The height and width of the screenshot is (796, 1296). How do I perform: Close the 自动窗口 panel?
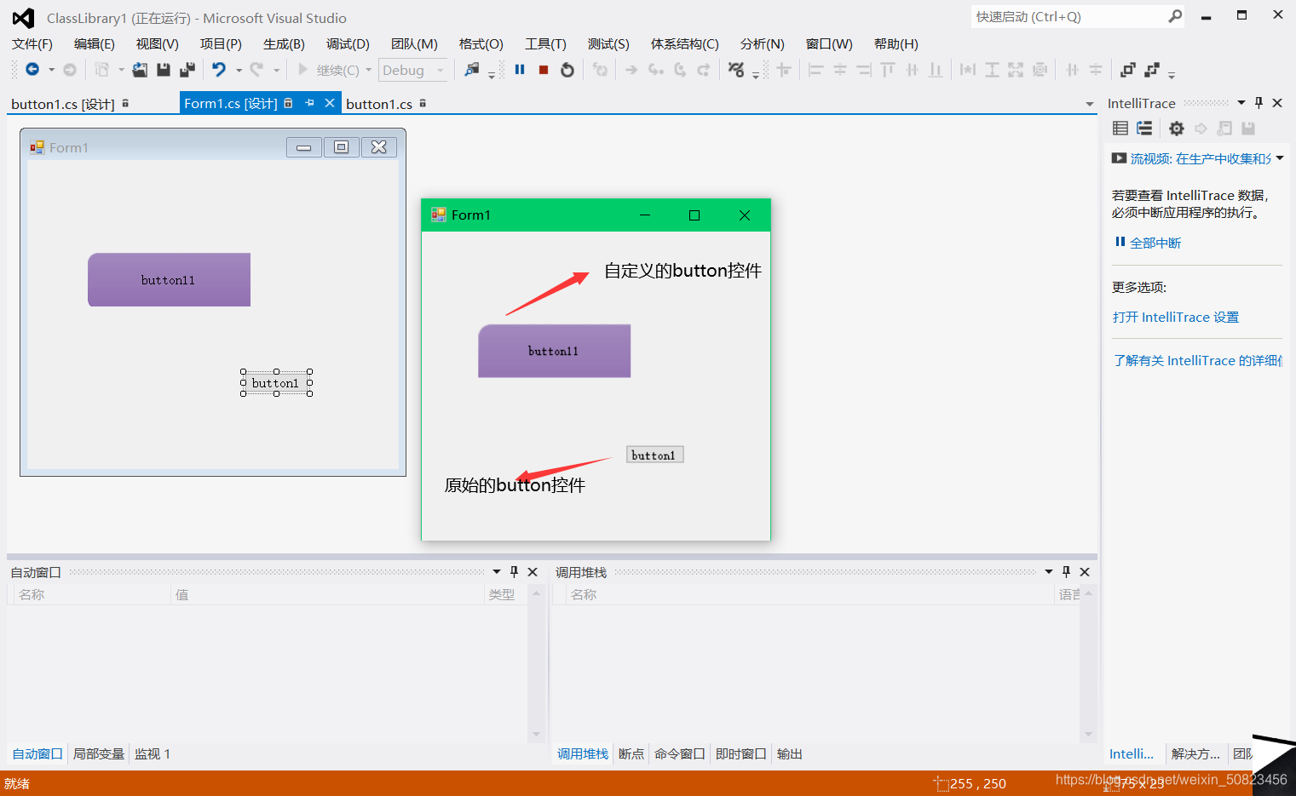point(533,572)
